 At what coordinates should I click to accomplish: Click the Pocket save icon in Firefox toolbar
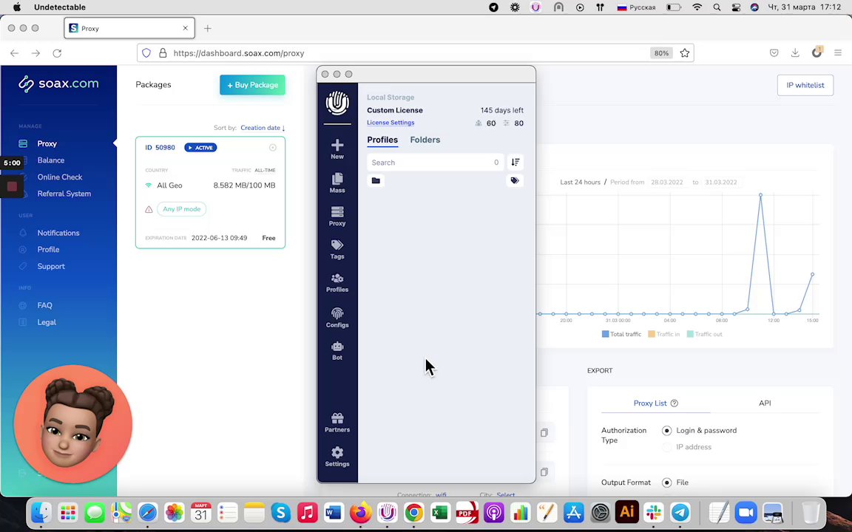click(x=774, y=52)
